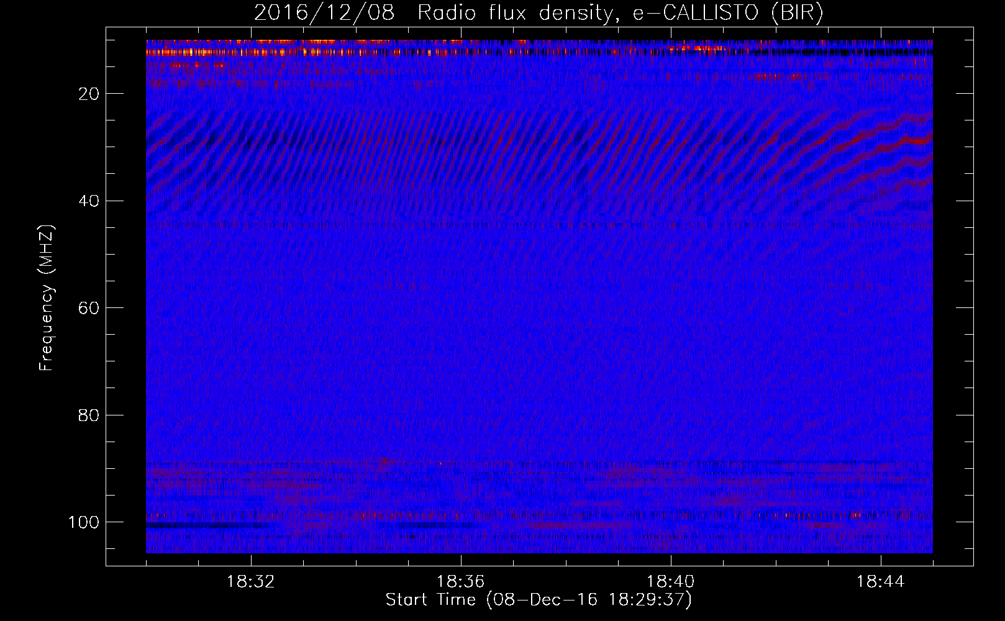Click the 'Start Time (08-Dec-16 18:29:37)' label

coord(539,600)
